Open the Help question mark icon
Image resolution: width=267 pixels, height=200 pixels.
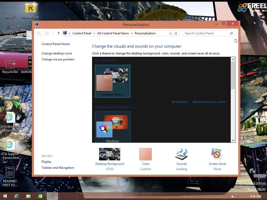pos(235,41)
